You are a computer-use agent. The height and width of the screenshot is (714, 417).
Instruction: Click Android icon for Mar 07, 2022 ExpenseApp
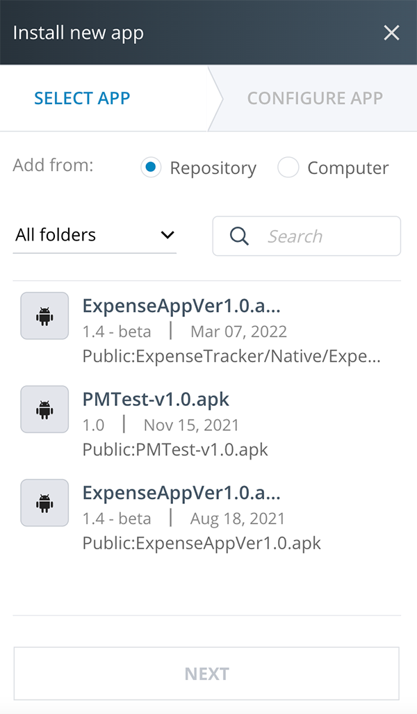tap(44, 316)
